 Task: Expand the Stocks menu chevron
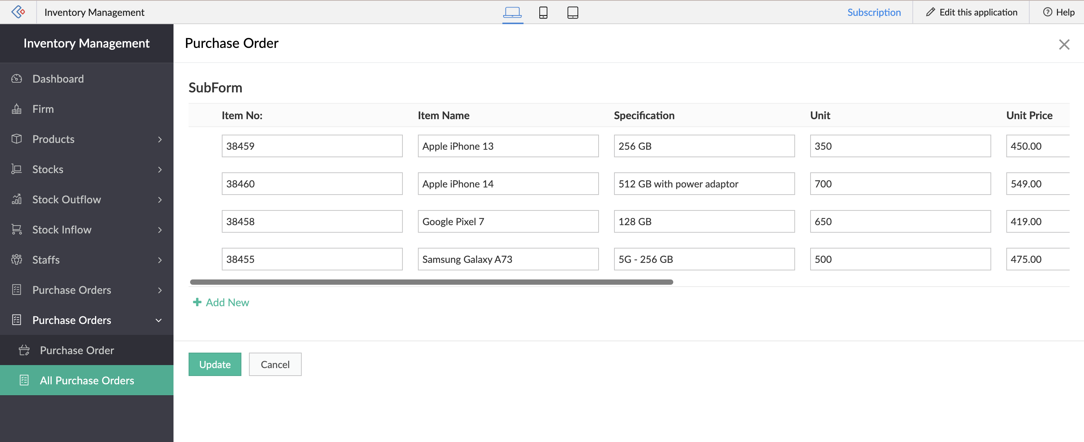(160, 170)
